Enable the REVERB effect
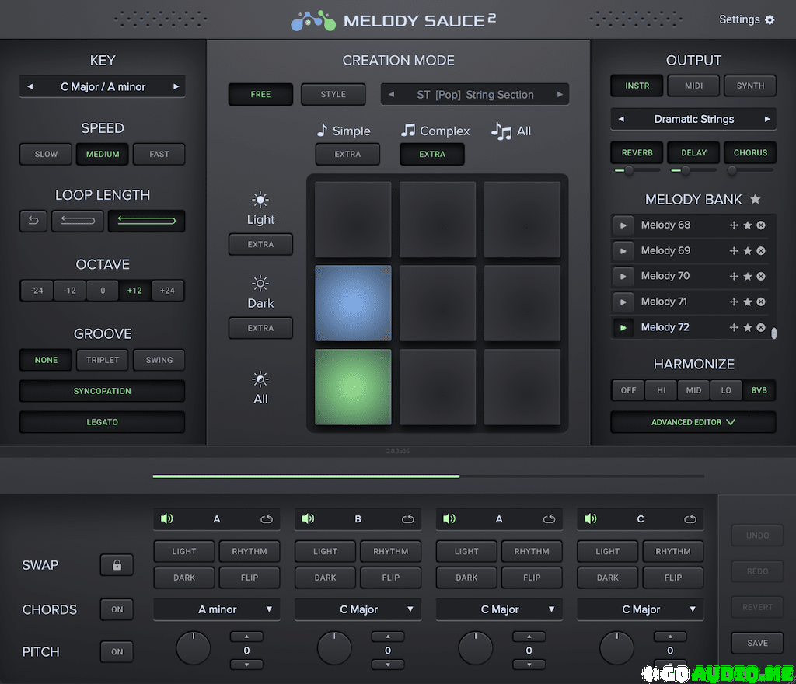The width and height of the screenshot is (796, 684). (637, 153)
